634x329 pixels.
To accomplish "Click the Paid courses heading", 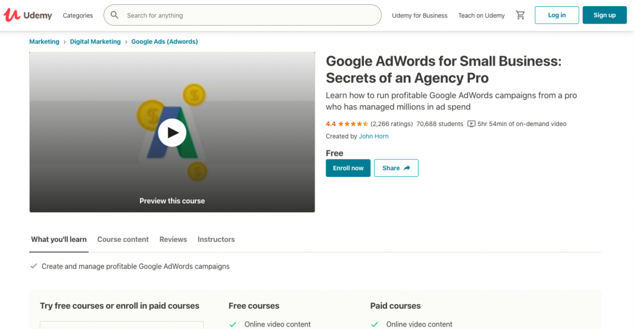I will 396,306.
